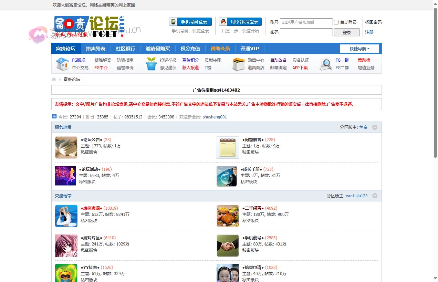The width and height of the screenshot is (438, 282).
Task: Click the statistics chart icon beside 今日
Action: pyautogui.click(x=54, y=117)
